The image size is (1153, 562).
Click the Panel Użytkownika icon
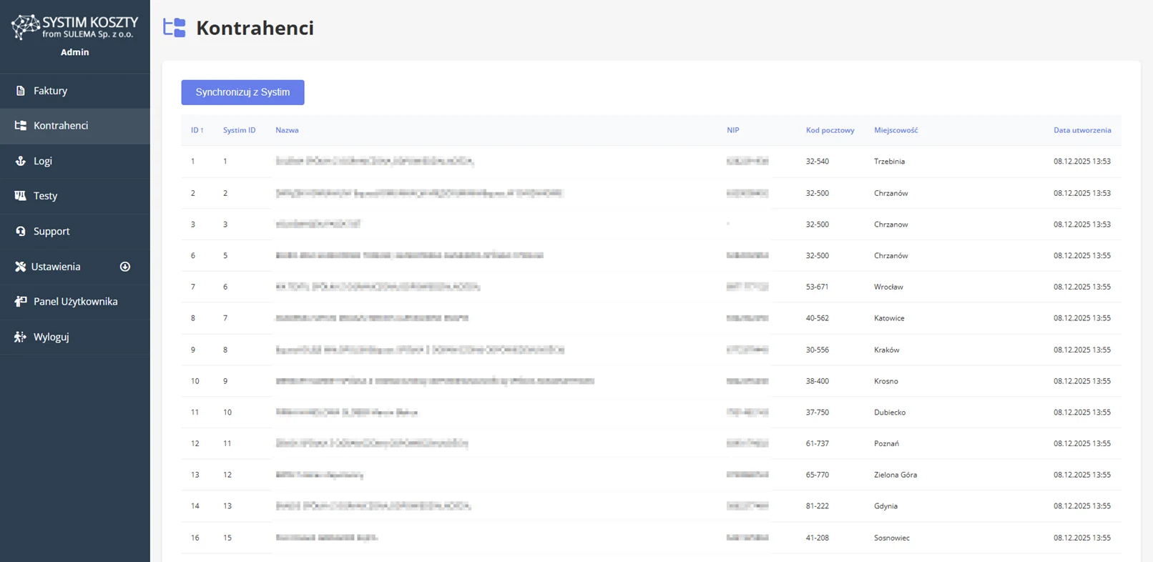[20, 302]
